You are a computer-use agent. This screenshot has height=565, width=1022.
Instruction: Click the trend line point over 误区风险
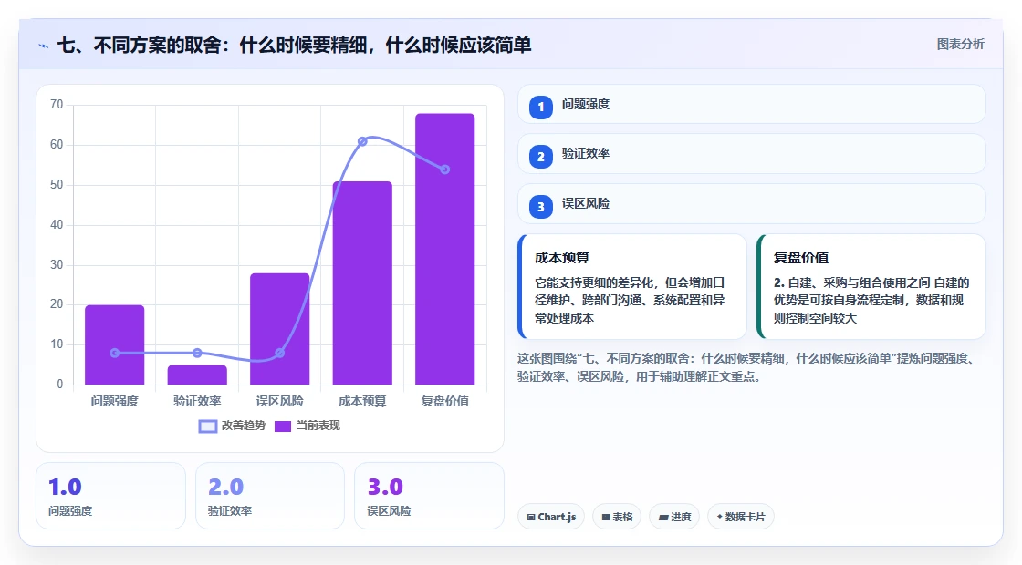(x=279, y=353)
